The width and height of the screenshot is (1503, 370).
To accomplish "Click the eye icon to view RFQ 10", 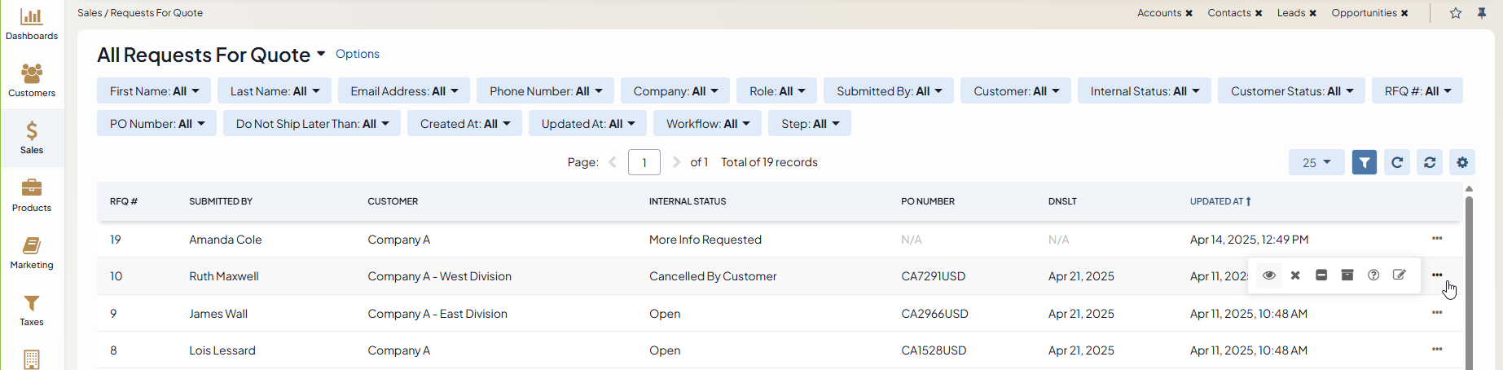I will point(1269,275).
